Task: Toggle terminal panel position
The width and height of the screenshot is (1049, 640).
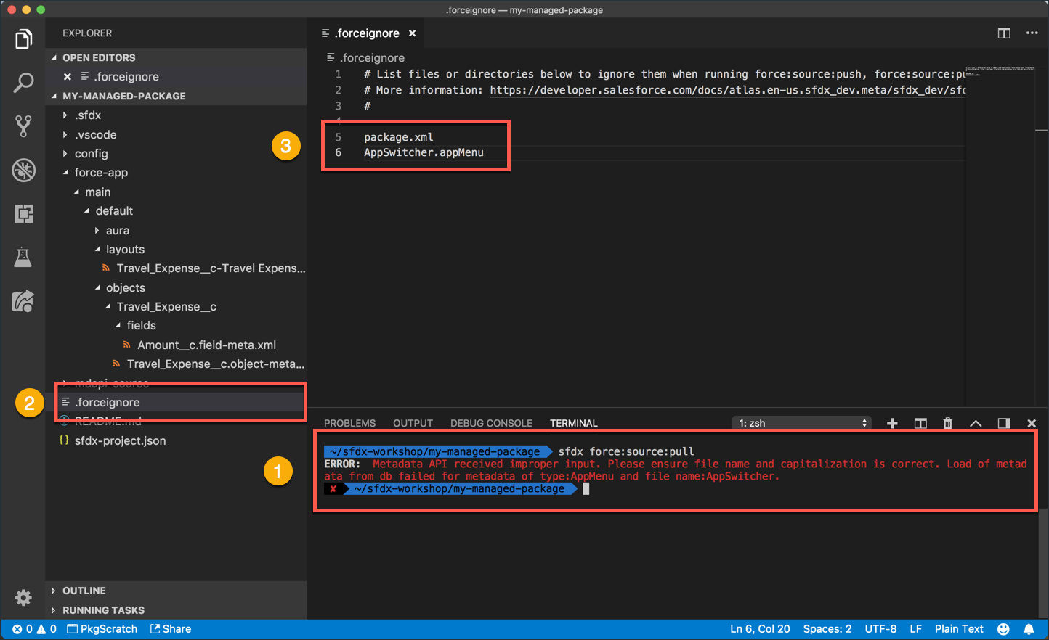Action: tap(1003, 423)
